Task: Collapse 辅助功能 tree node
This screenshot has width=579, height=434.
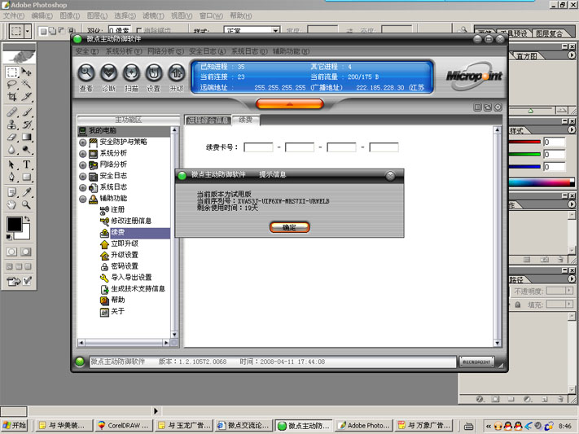Action: (83, 199)
